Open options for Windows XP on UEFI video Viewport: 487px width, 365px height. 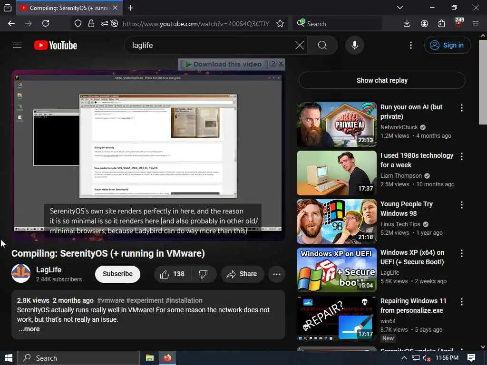click(462, 253)
